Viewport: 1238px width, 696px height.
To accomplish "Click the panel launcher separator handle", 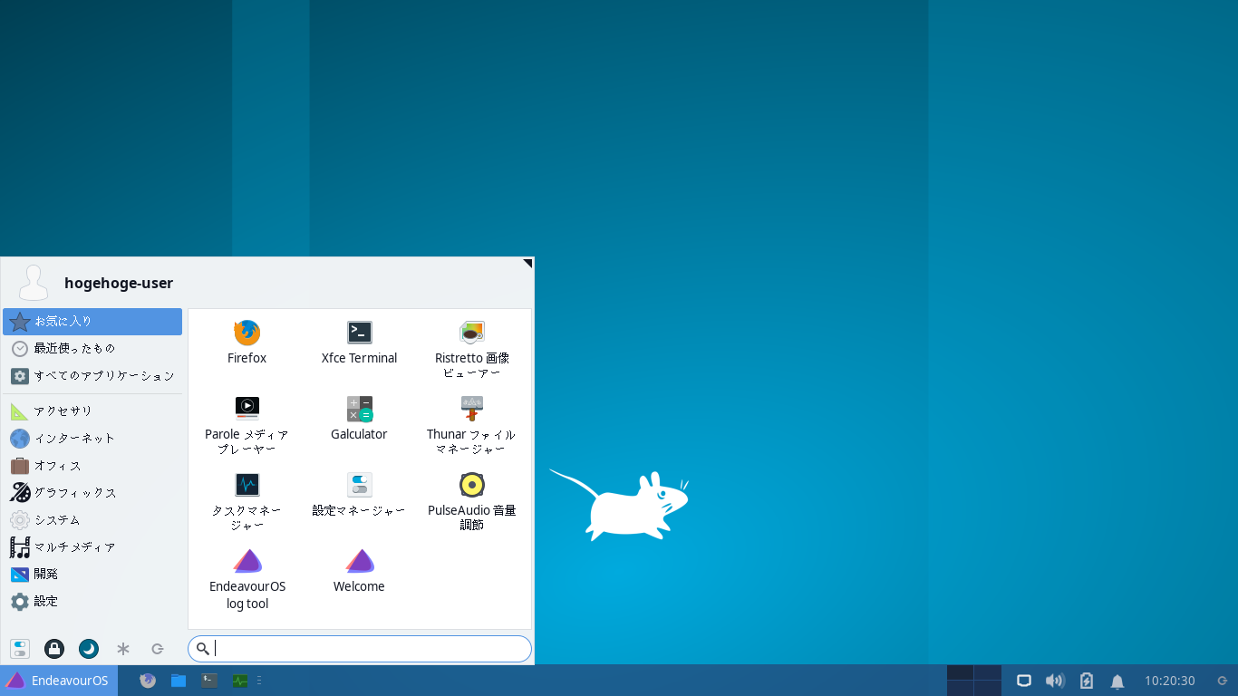I will pos(260,681).
